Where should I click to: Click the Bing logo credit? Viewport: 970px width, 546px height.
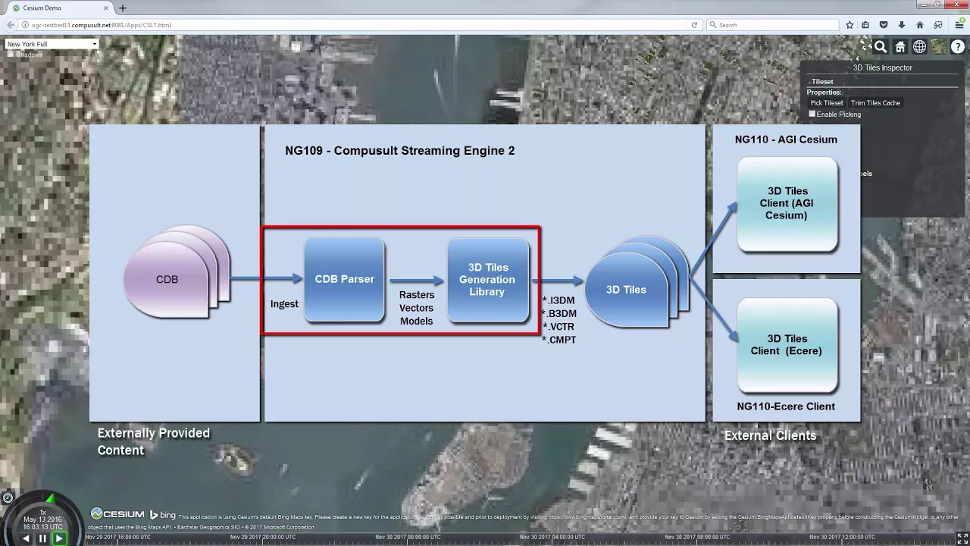pos(162,515)
